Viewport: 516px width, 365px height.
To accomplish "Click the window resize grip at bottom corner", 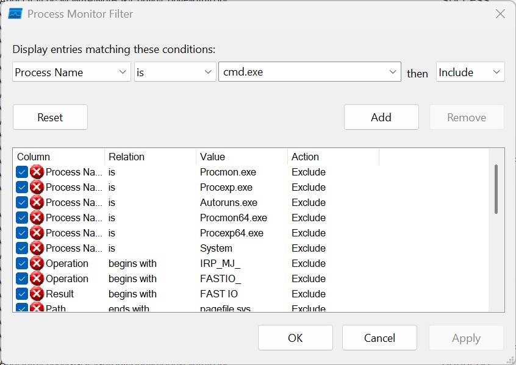I will coord(510,359).
